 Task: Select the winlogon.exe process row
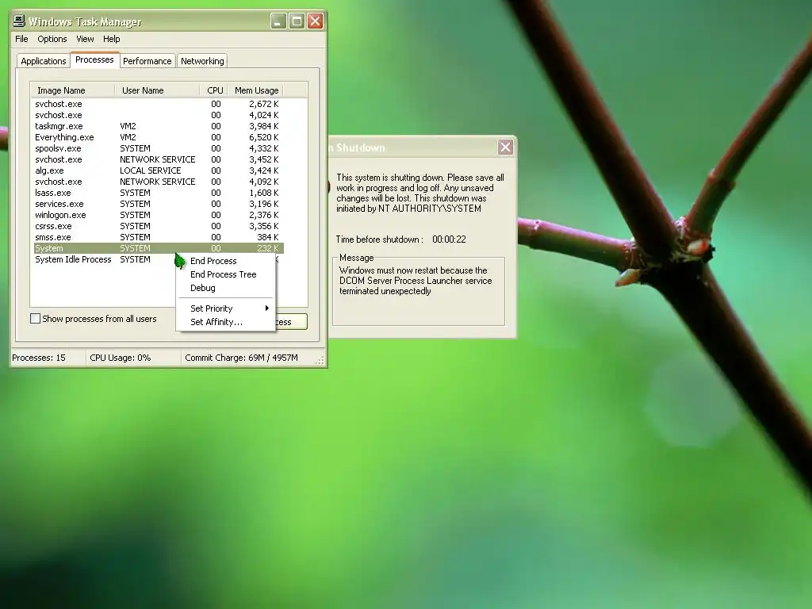click(x=158, y=215)
